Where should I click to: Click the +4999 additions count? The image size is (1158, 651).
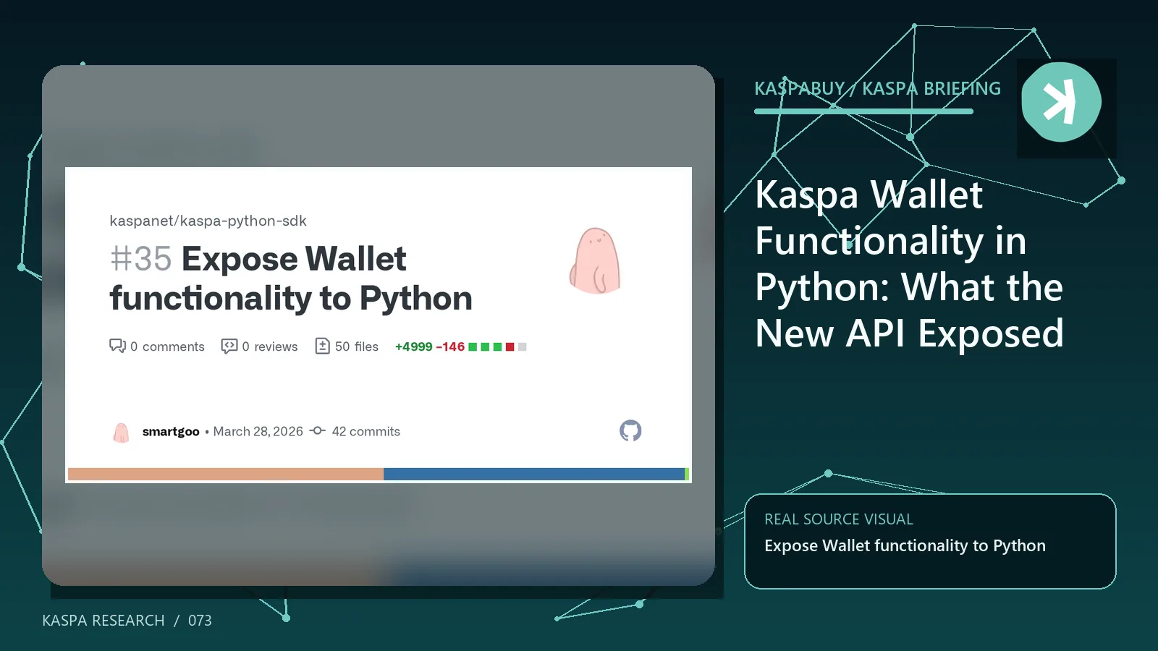click(413, 346)
